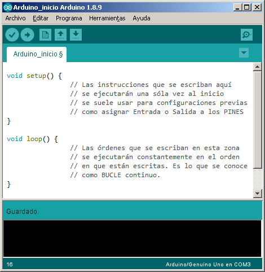Open the Ayuda menu
This screenshot has height=272, width=265.
(x=142, y=18)
